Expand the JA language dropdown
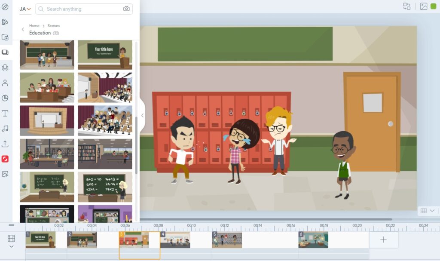440x261 pixels. click(25, 9)
